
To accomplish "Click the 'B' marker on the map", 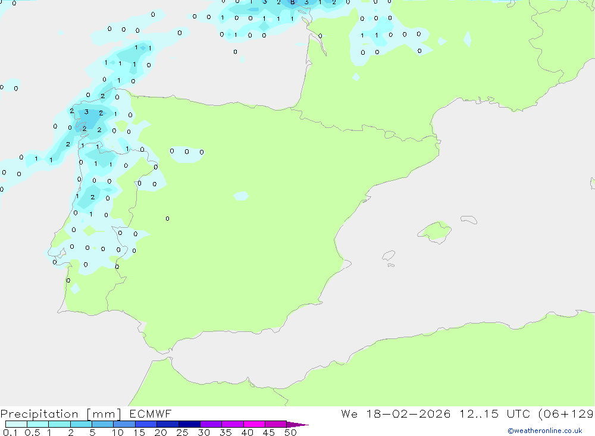I will tap(292, 2).
